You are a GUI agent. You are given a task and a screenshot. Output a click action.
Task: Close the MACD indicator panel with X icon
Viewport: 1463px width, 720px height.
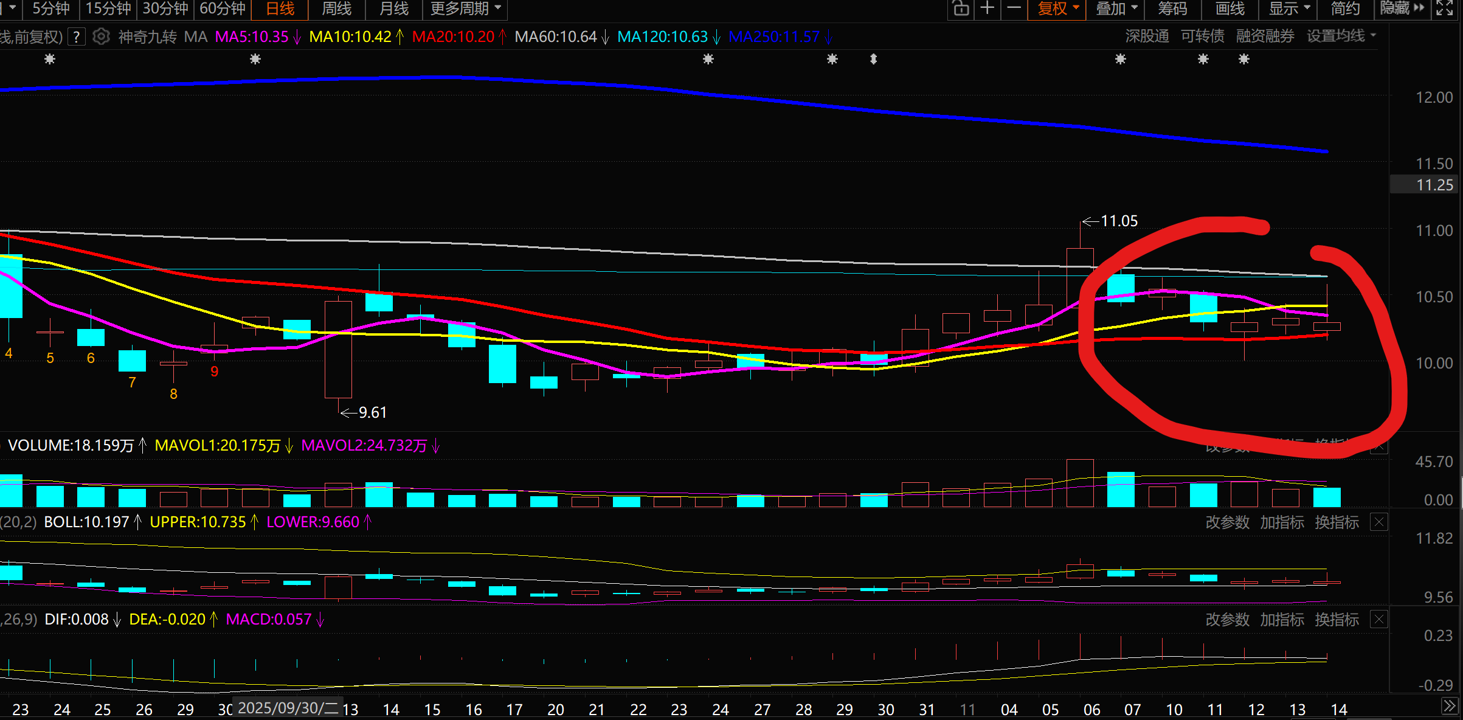[1379, 619]
